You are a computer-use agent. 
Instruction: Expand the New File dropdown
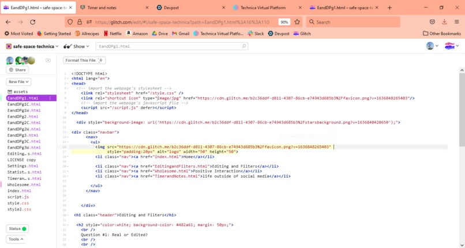[18, 82]
